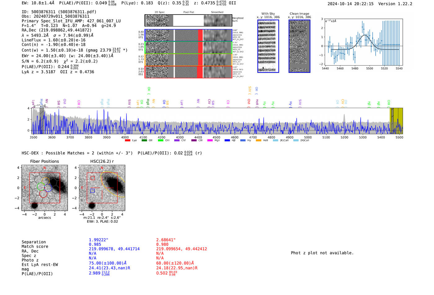The image size is (434, 295).
Task: Select the red-bordered 2D spectrum row
Action: (x=188, y=72)
